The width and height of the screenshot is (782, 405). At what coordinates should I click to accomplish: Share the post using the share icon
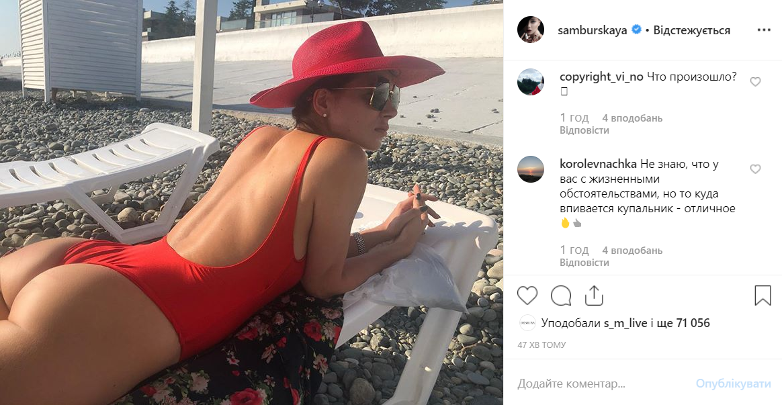tap(594, 296)
